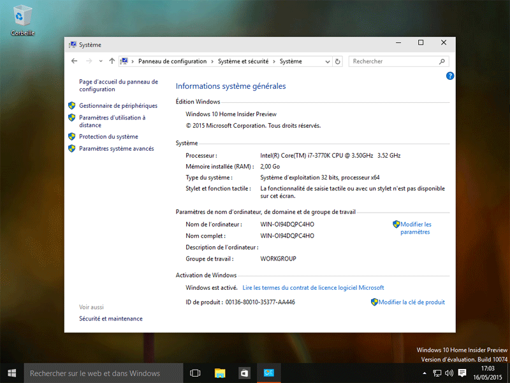Open 'Paramètres système avancés' link

tap(116, 148)
